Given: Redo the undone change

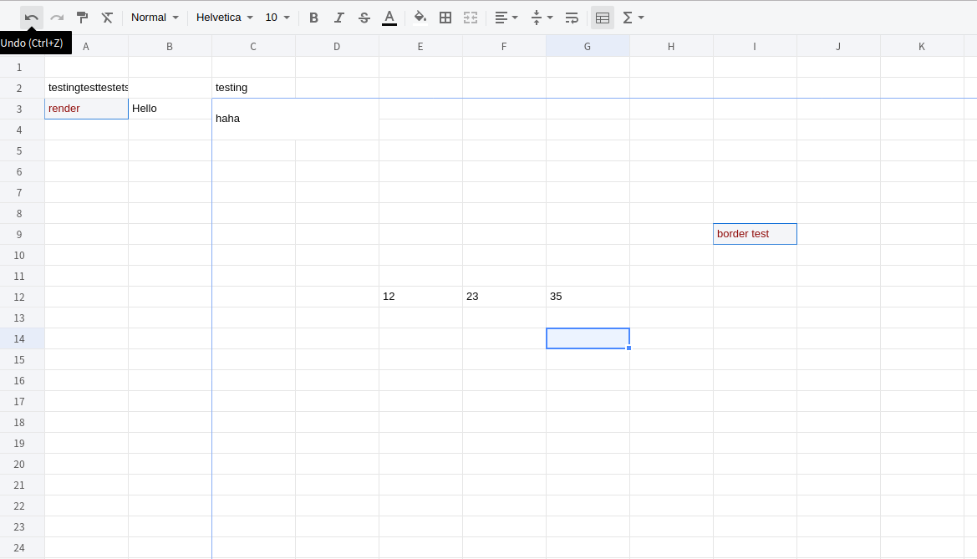Looking at the screenshot, I should click(x=56, y=17).
